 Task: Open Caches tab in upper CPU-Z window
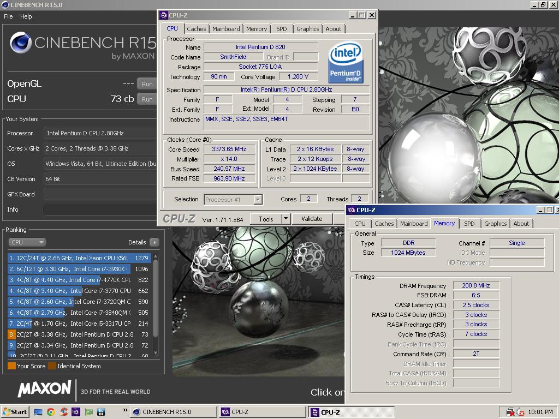click(196, 29)
